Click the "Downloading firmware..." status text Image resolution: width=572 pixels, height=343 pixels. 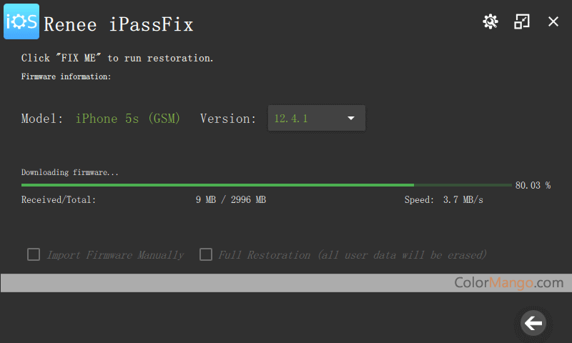tap(70, 172)
